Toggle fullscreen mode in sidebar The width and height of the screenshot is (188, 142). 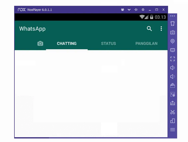173,59
